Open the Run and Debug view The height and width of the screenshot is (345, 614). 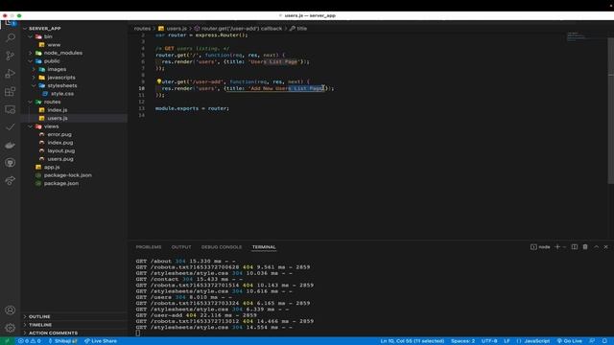point(11,74)
